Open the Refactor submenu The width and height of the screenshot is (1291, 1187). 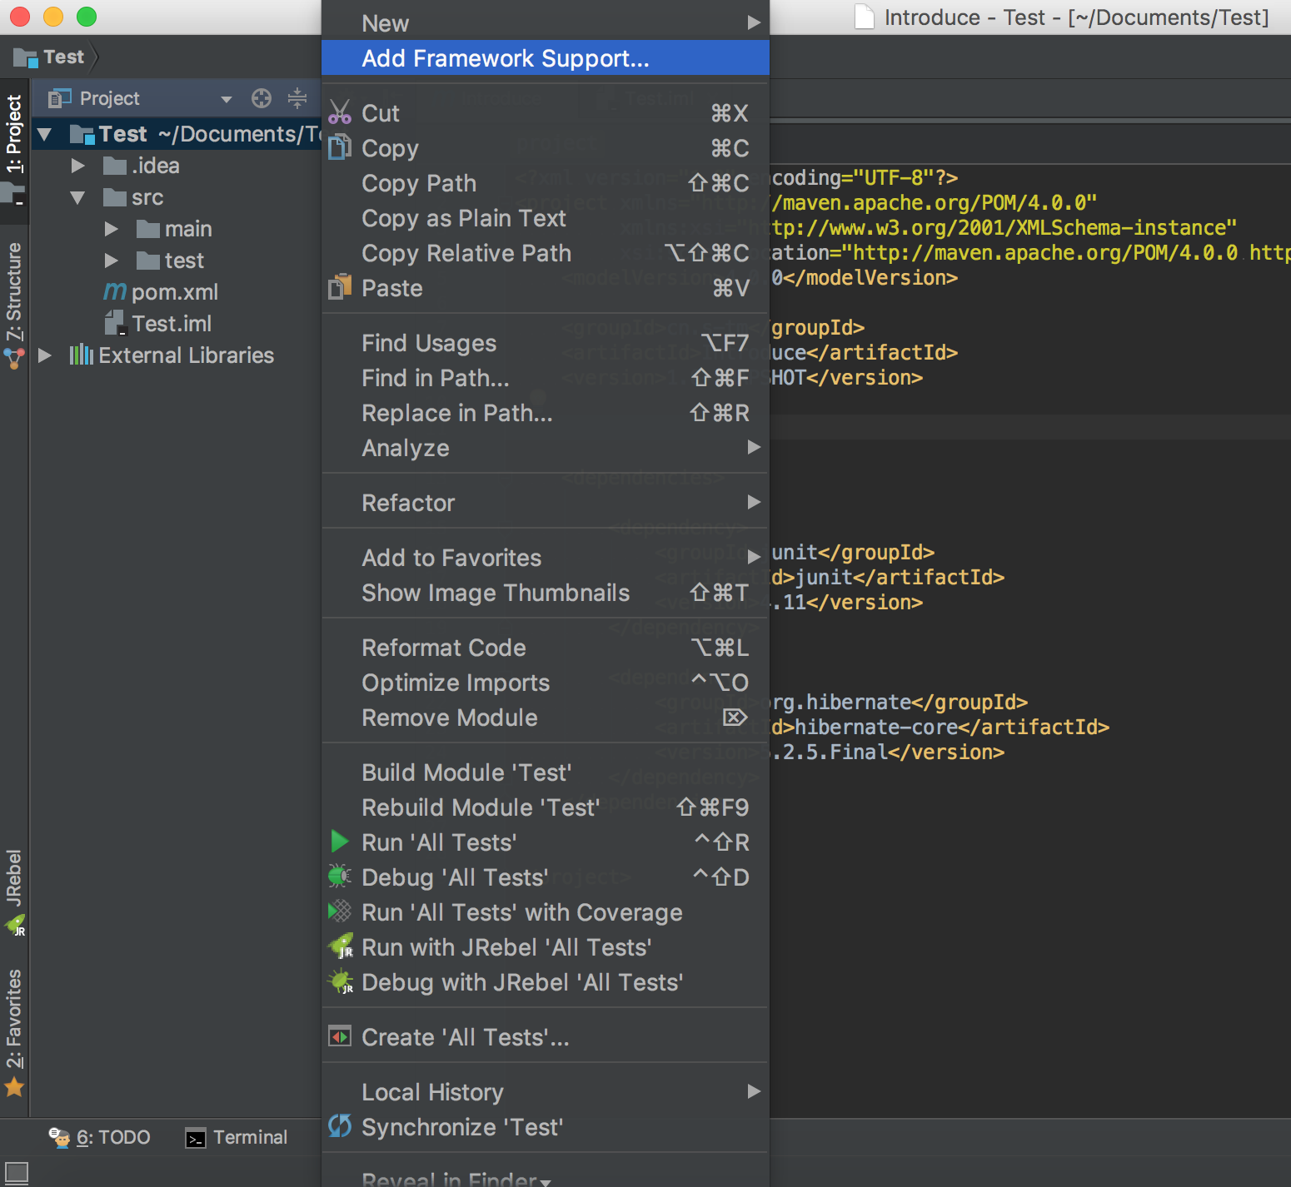(546, 502)
